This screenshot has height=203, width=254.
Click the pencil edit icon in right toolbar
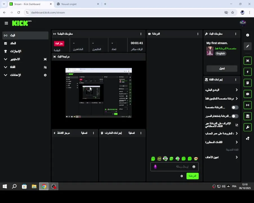click(x=248, y=46)
